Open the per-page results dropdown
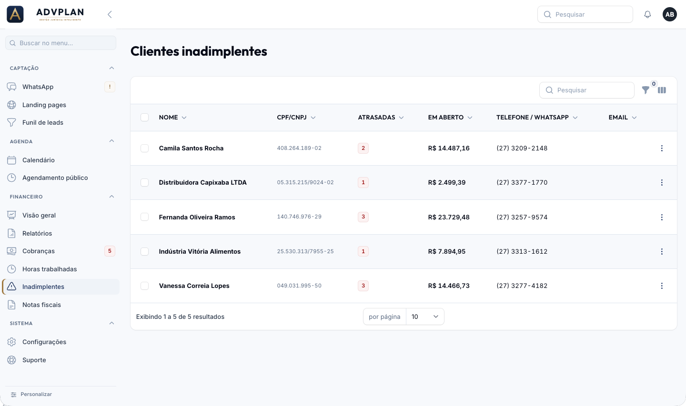Screen dimensions: 686x406 pyautogui.click(x=425, y=317)
